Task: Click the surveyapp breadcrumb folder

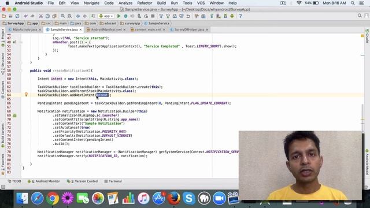Action: (130, 23)
